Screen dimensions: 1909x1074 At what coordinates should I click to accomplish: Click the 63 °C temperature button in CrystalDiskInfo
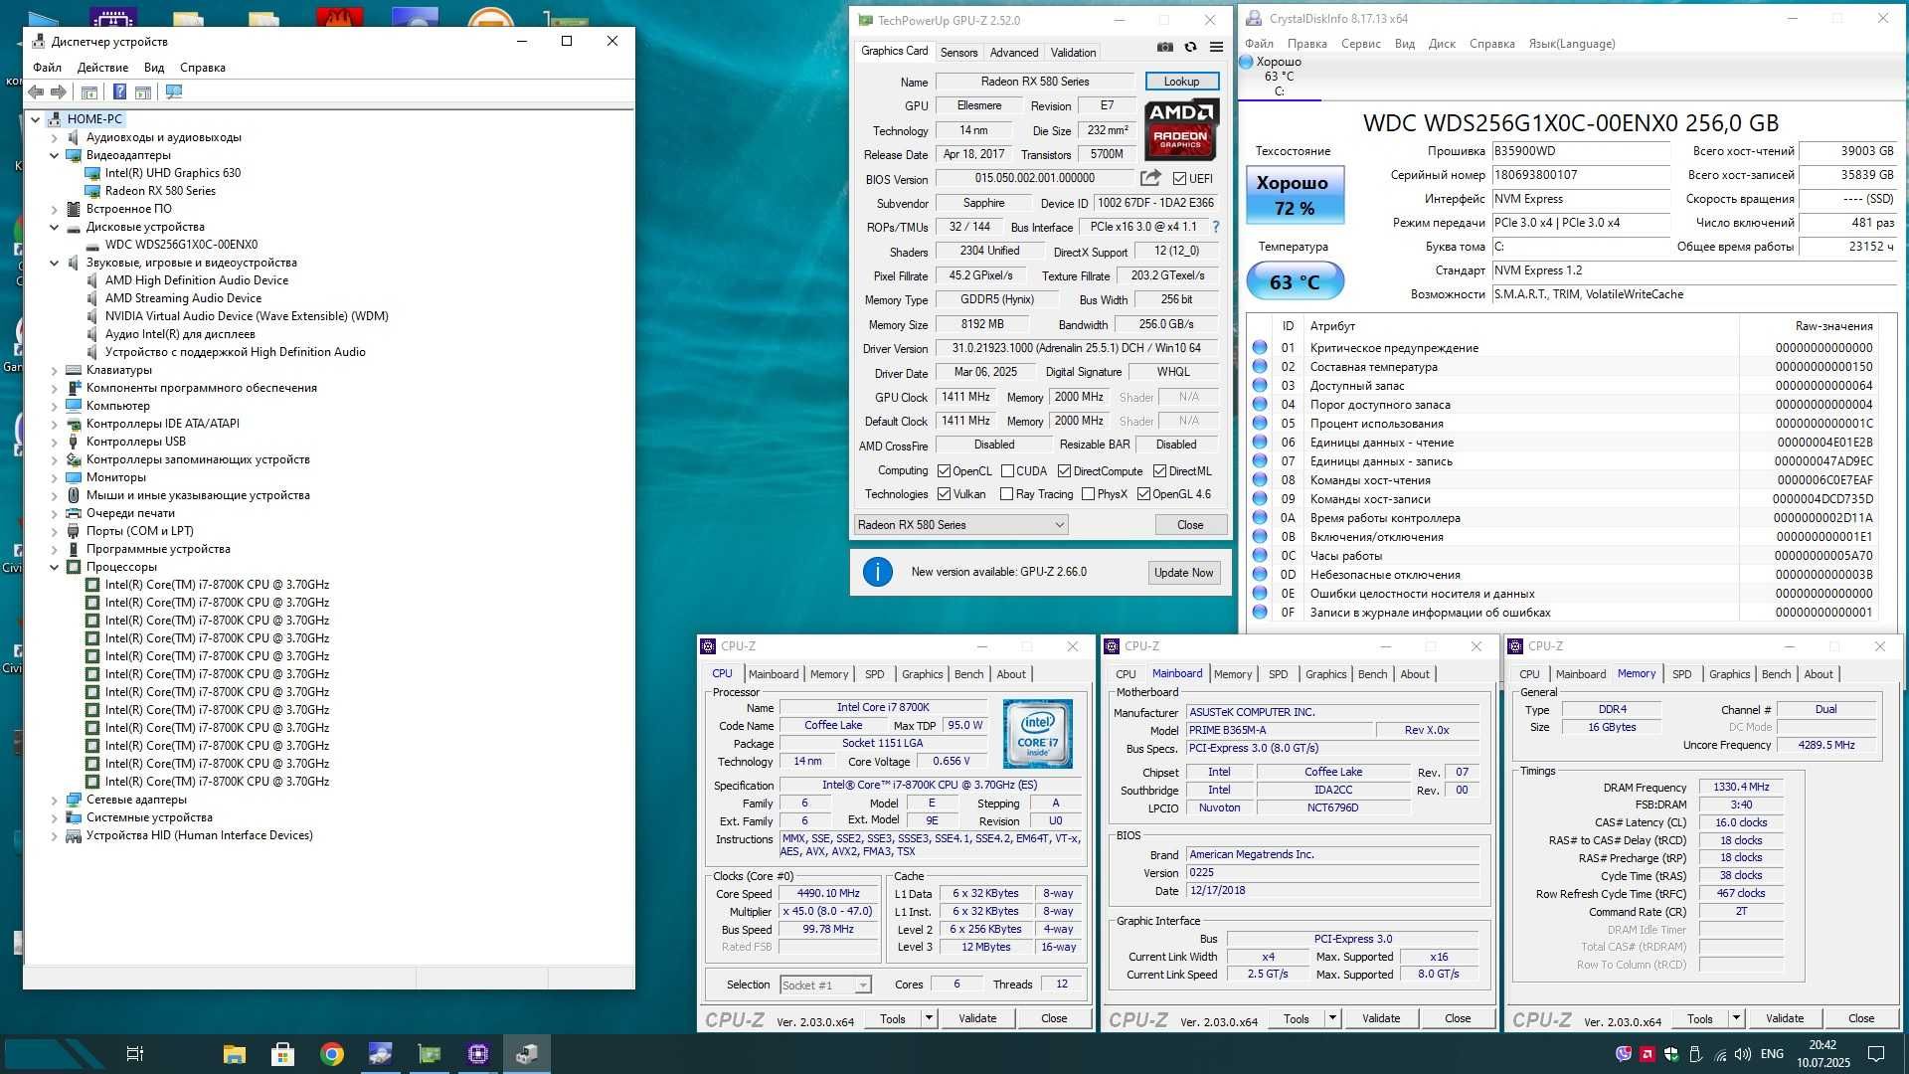(x=1295, y=281)
